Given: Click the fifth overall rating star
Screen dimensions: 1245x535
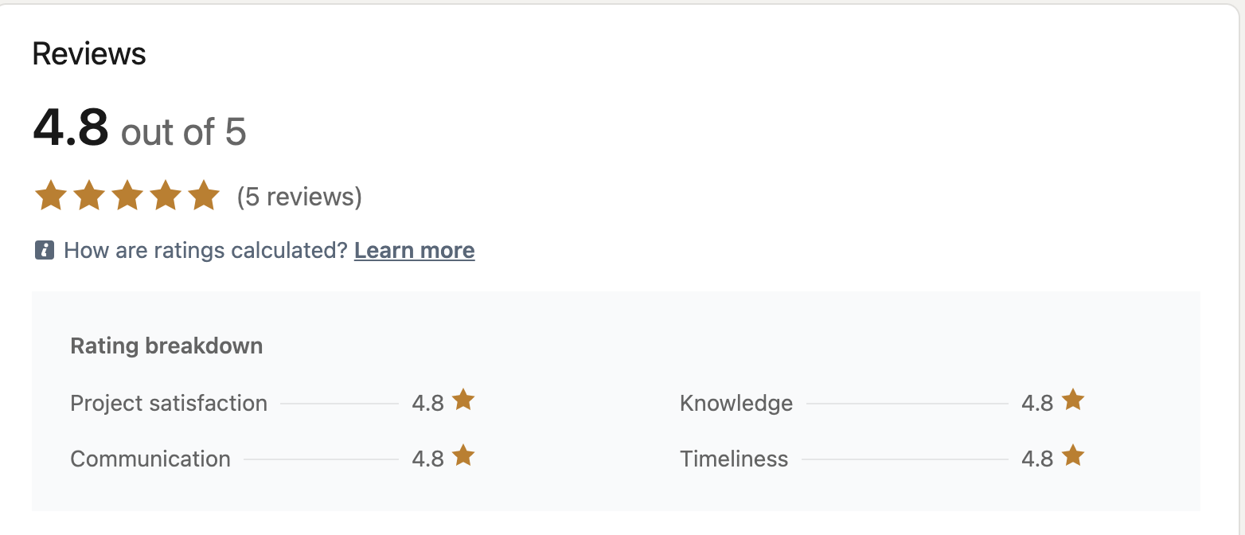Looking at the screenshot, I should (204, 196).
